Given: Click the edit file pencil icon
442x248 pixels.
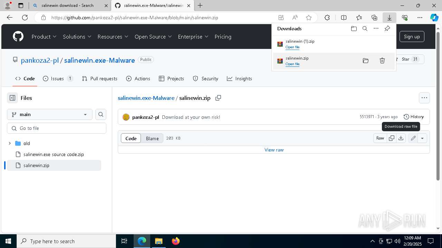Looking at the screenshot, I should (x=413, y=138).
